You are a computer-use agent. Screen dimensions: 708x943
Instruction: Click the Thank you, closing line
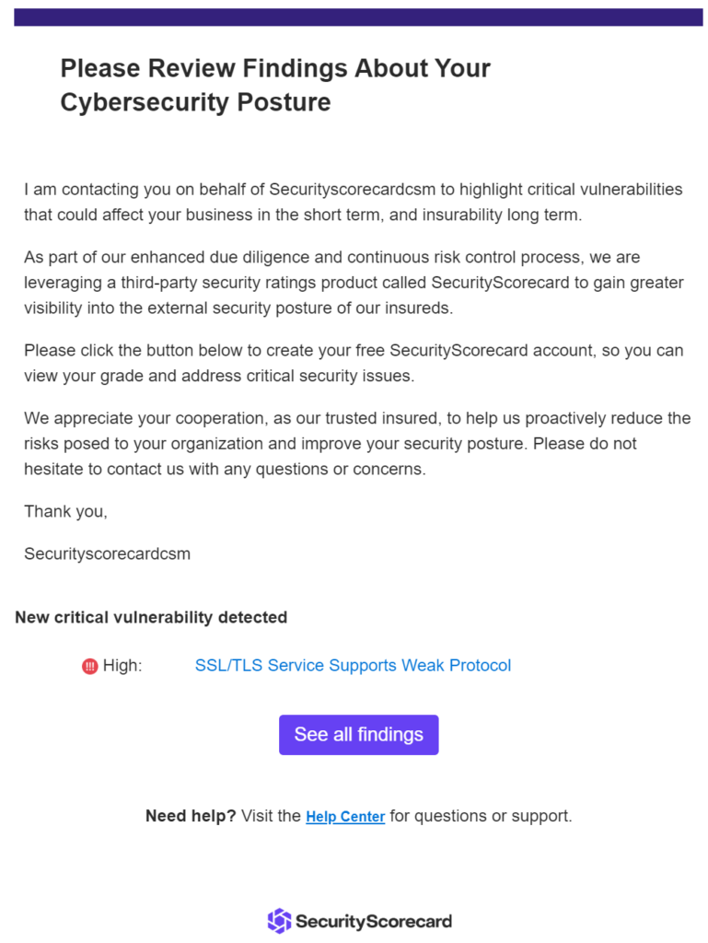(65, 511)
